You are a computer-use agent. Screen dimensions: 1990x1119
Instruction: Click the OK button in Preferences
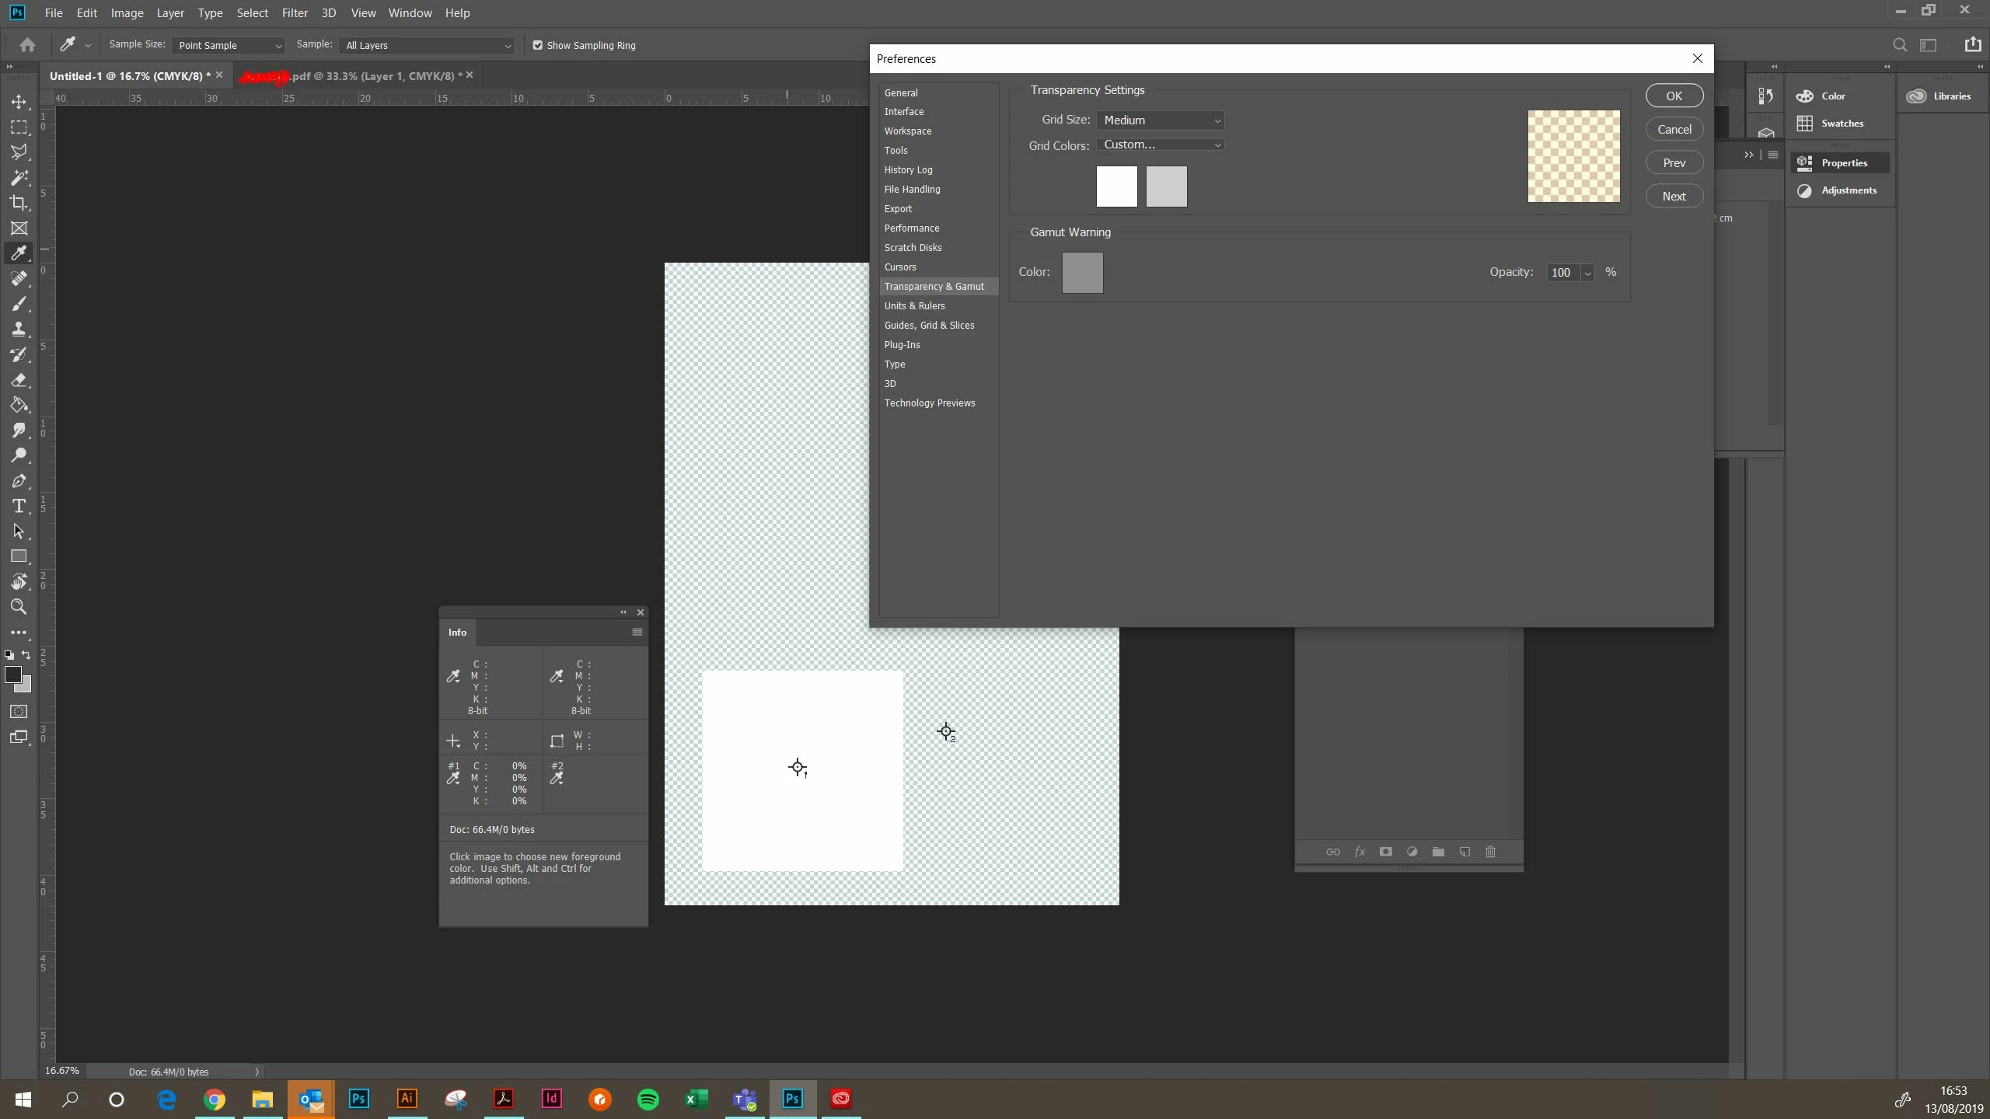tap(1674, 96)
